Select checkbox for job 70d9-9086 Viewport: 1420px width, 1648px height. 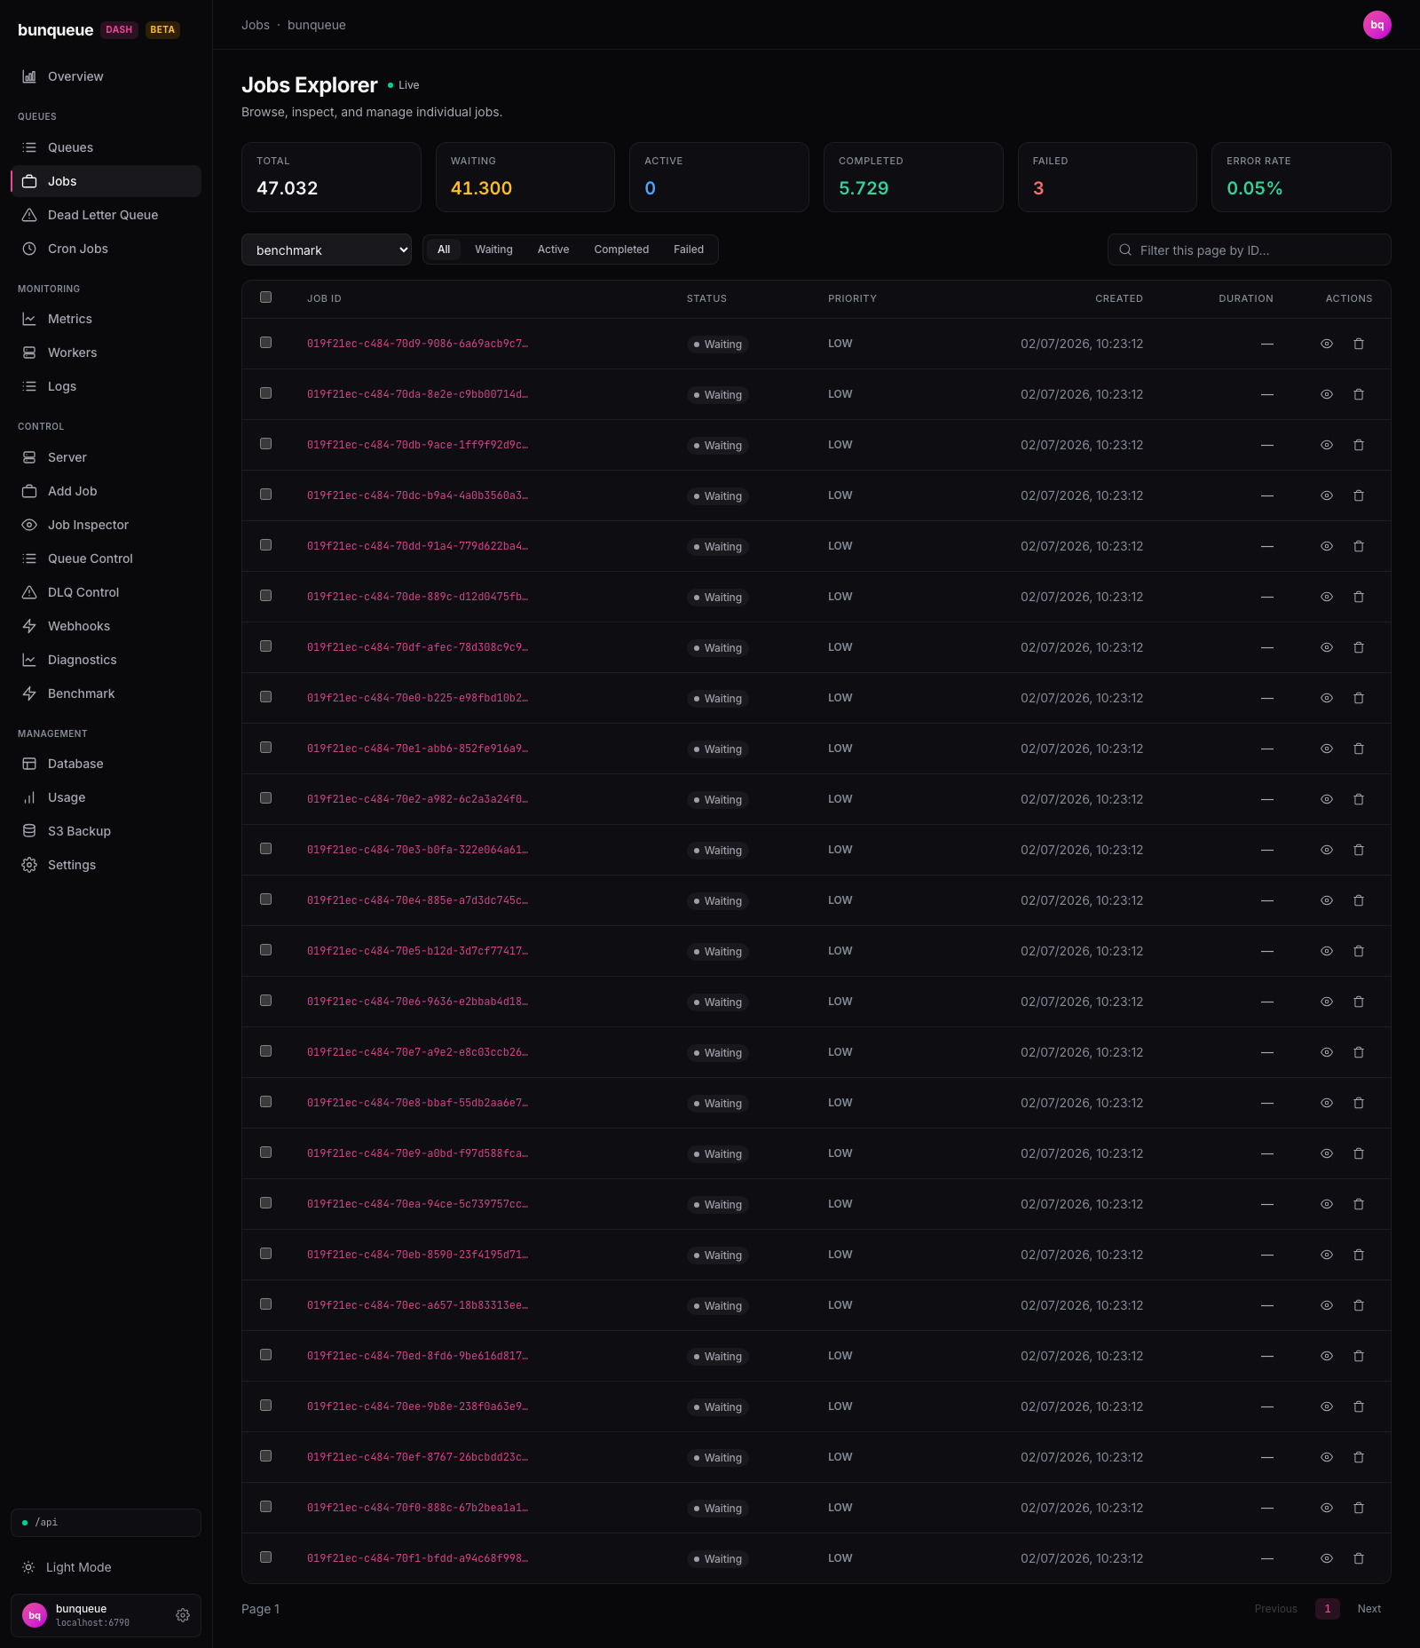pyautogui.click(x=265, y=343)
